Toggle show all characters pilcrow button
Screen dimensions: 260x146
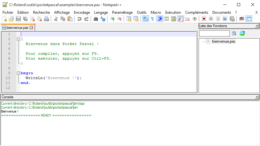(x=152, y=19)
